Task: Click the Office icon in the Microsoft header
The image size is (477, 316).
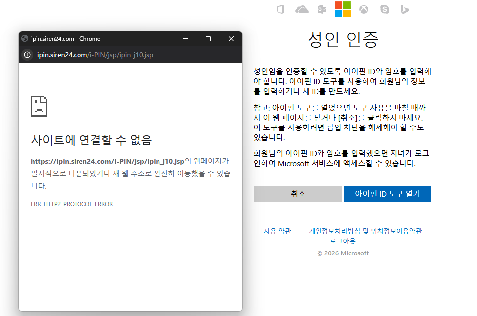Action: tap(280, 10)
